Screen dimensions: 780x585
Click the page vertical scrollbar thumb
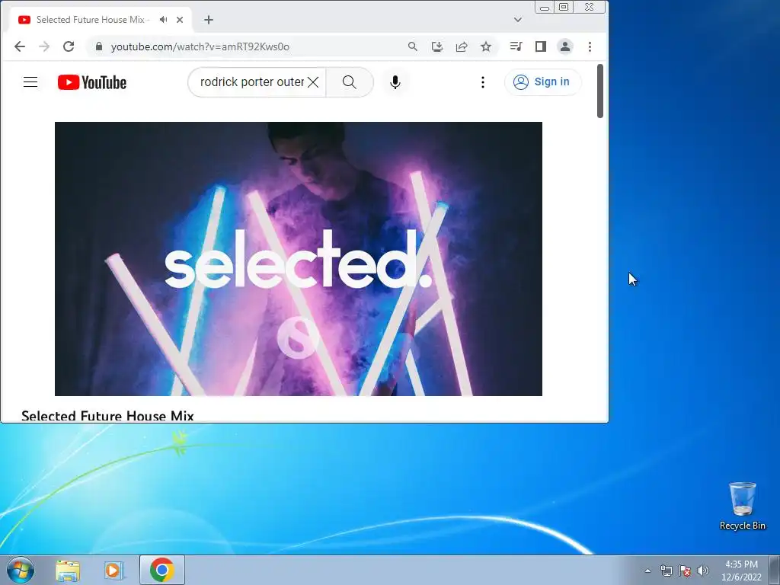pyautogui.click(x=600, y=91)
